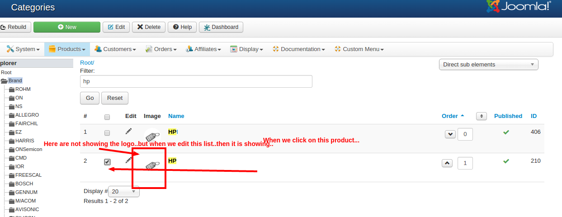Click the Root/ breadcrumb link
Screen dimensions: 562x217
(x=87, y=62)
